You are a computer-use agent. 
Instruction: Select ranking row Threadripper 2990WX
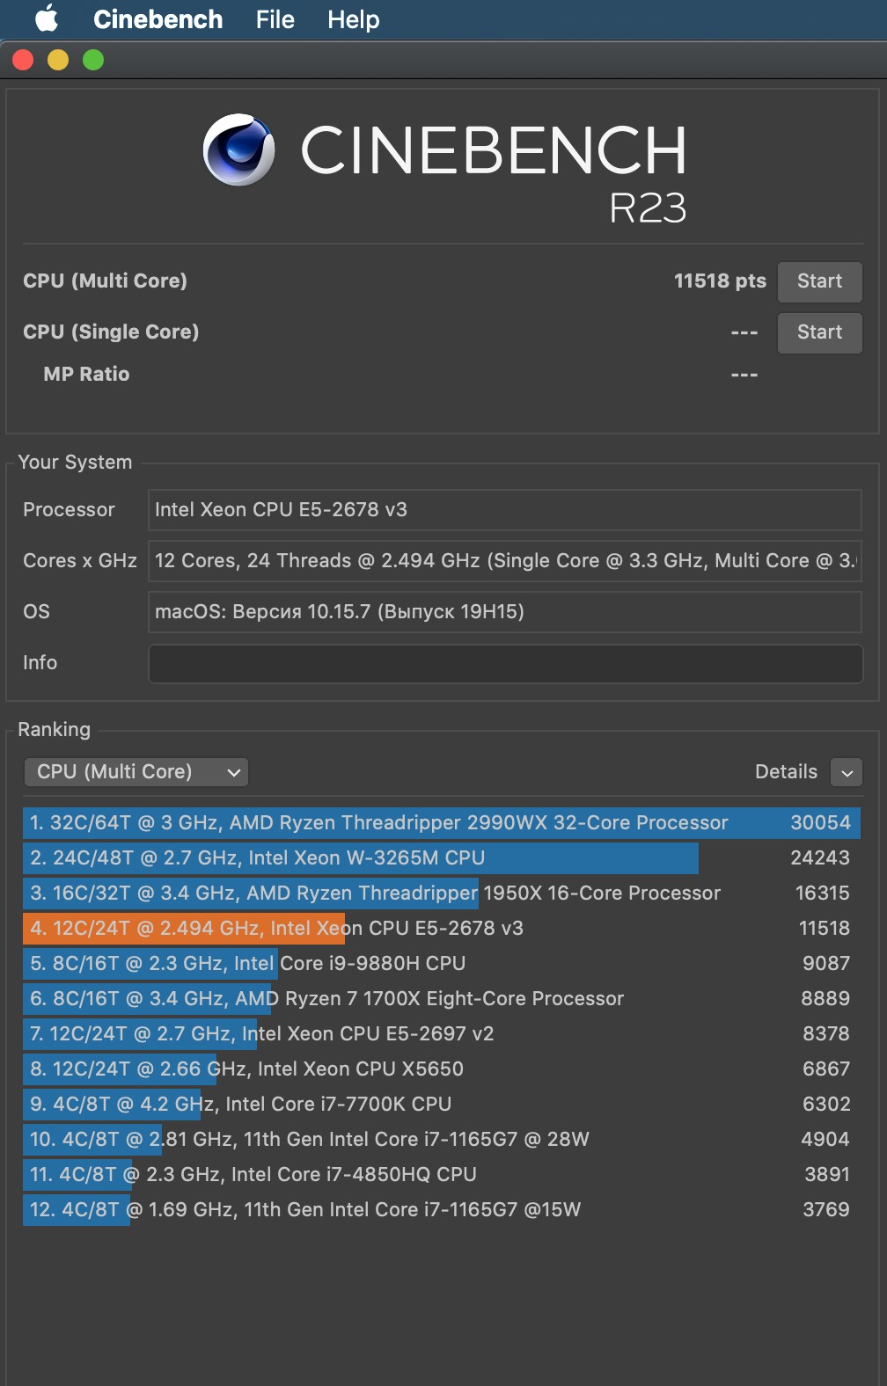click(442, 823)
